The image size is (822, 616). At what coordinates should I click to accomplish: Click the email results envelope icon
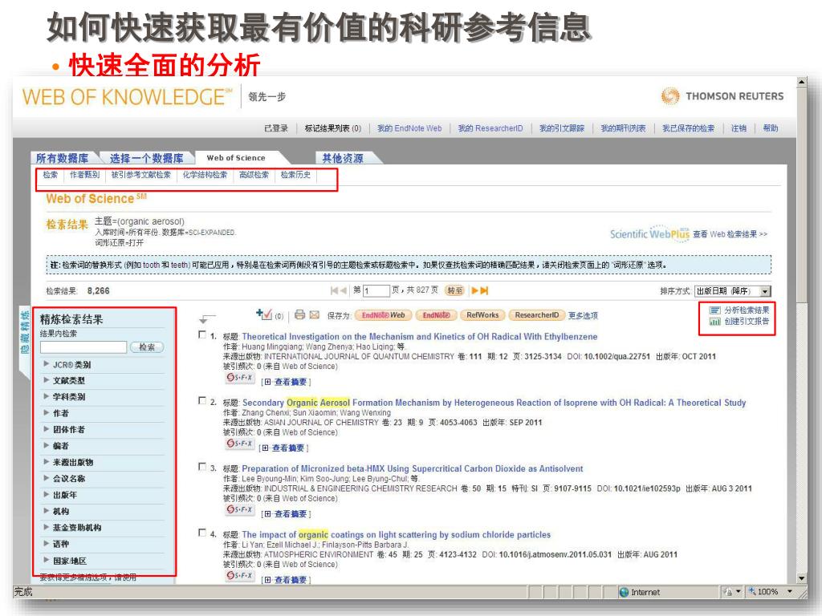pos(314,314)
